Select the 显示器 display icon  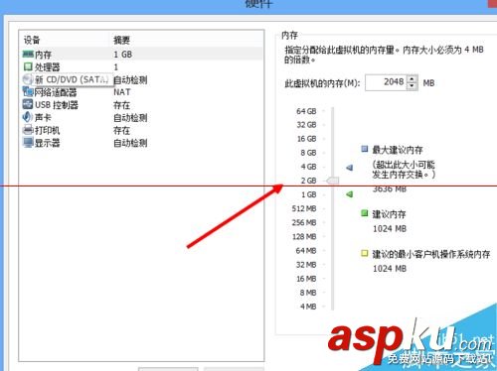click(x=28, y=143)
